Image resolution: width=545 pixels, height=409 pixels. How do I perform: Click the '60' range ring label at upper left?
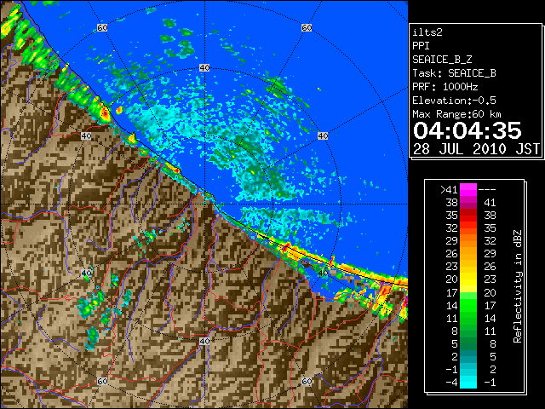coord(102,28)
